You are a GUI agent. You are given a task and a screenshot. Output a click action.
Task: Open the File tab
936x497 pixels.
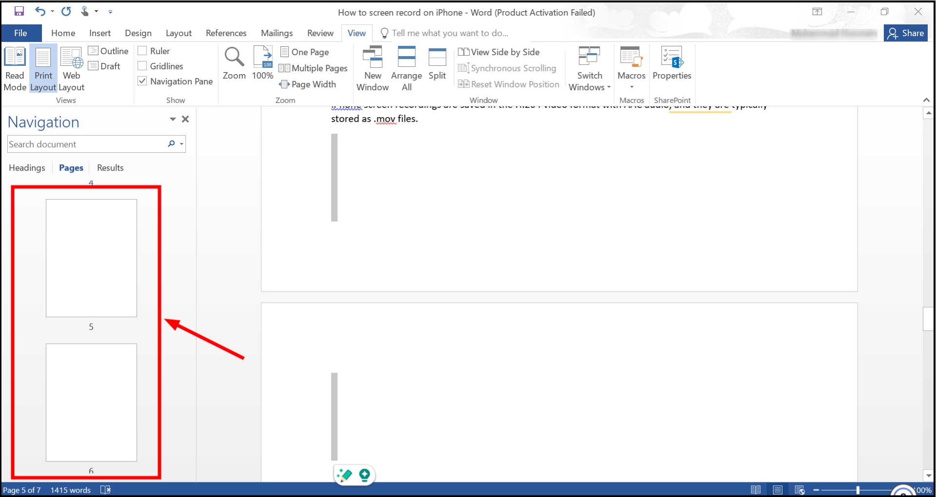[x=20, y=33]
